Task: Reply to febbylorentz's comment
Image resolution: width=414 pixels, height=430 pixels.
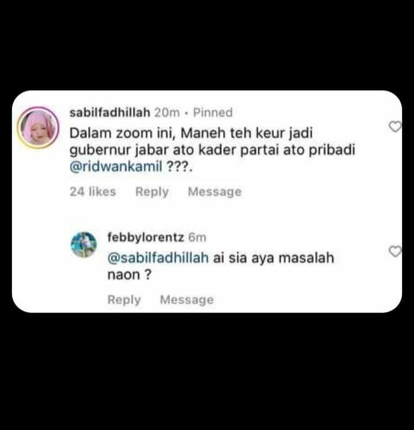Action: (x=124, y=300)
